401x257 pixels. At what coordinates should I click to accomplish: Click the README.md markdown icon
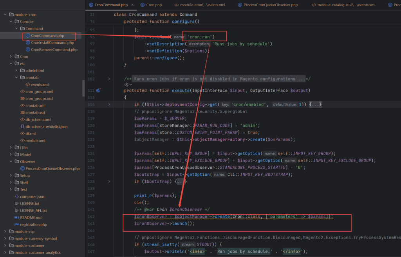click(x=17, y=217)
